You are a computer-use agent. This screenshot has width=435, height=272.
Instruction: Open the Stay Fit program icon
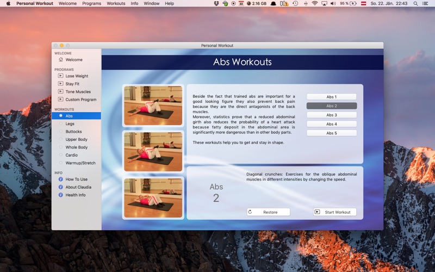pyautogui.click(x=60, y=84)
